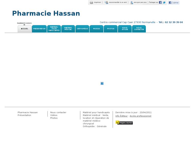195x146 pixels.
Task: Open the Accès professionnel link
Action: (141, 116)
